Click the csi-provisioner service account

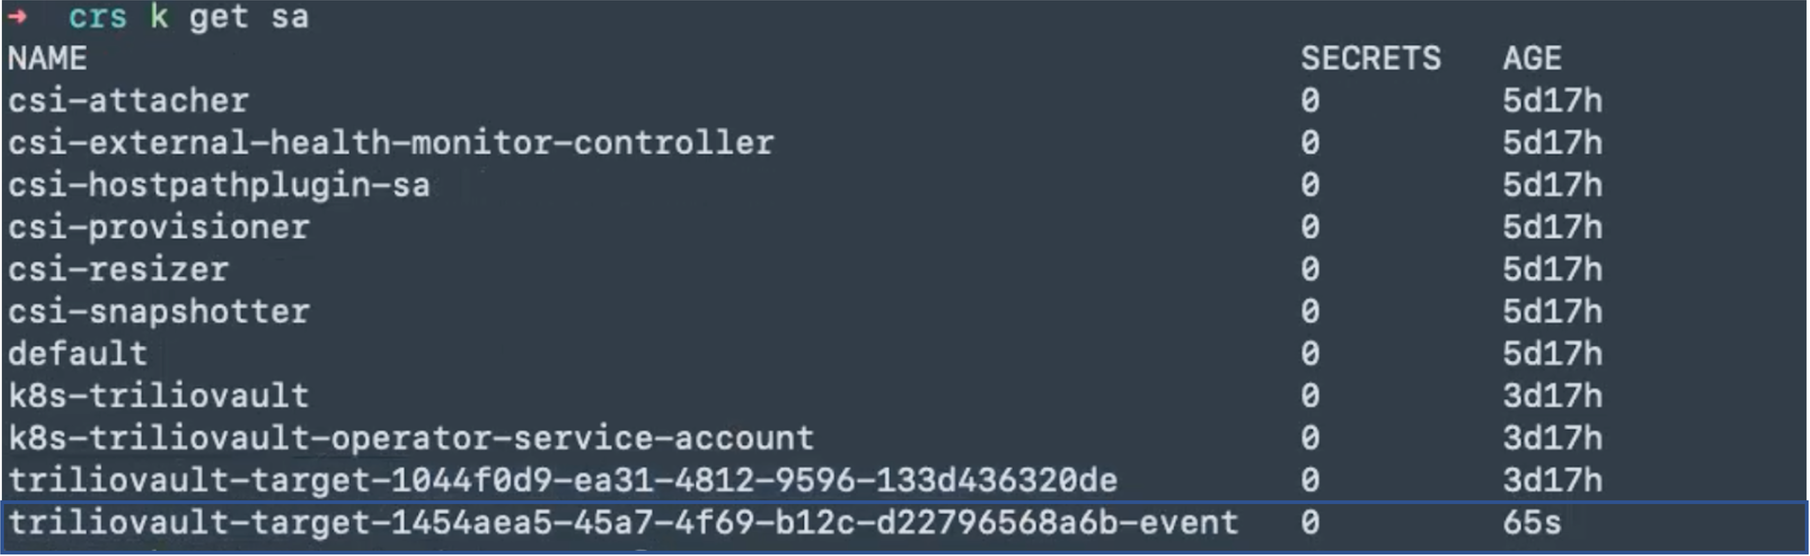tap(159, 228)
